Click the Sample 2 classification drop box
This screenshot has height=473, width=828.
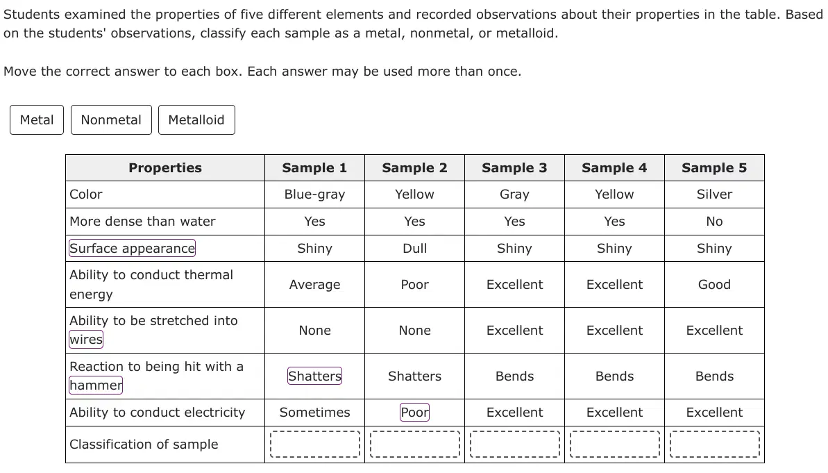point(414,445)
